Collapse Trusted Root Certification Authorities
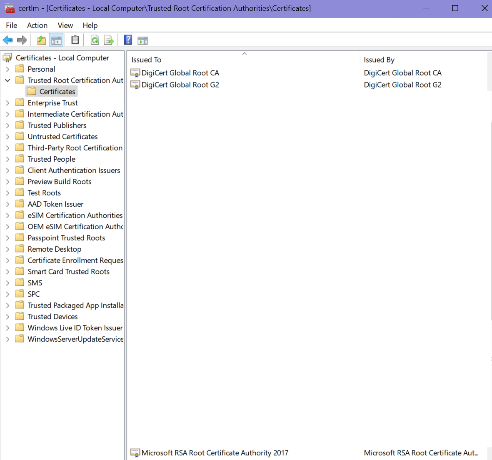492x460 pixels. tap(8, 80)
